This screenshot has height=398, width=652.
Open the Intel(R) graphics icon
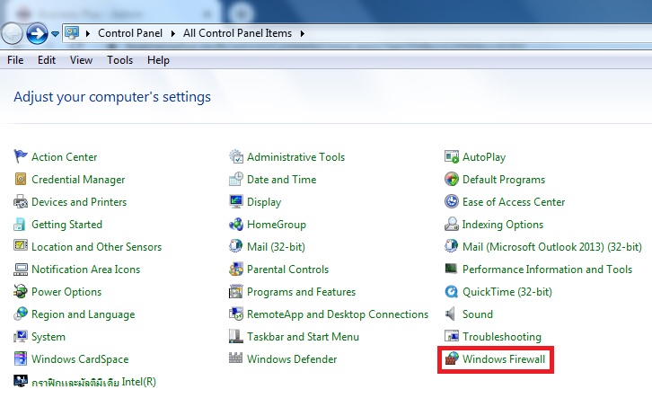point(21,381)
